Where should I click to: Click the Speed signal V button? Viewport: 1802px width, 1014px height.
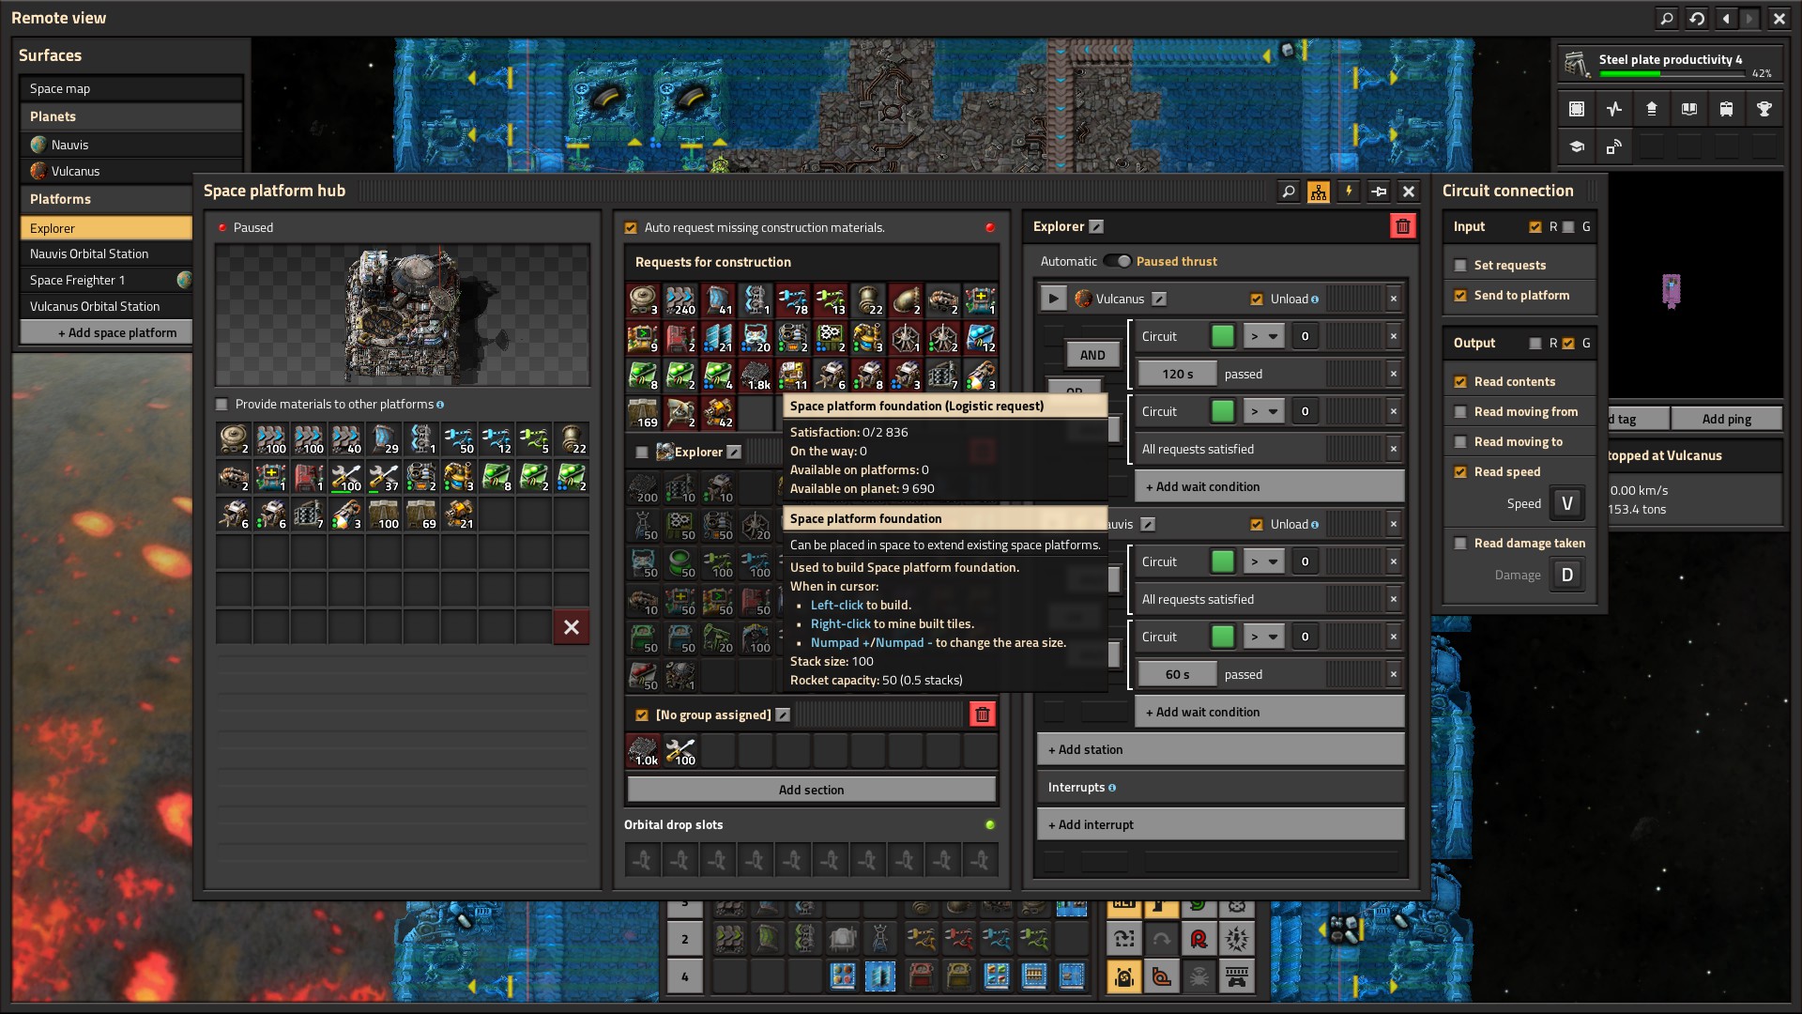[1566, 503]
